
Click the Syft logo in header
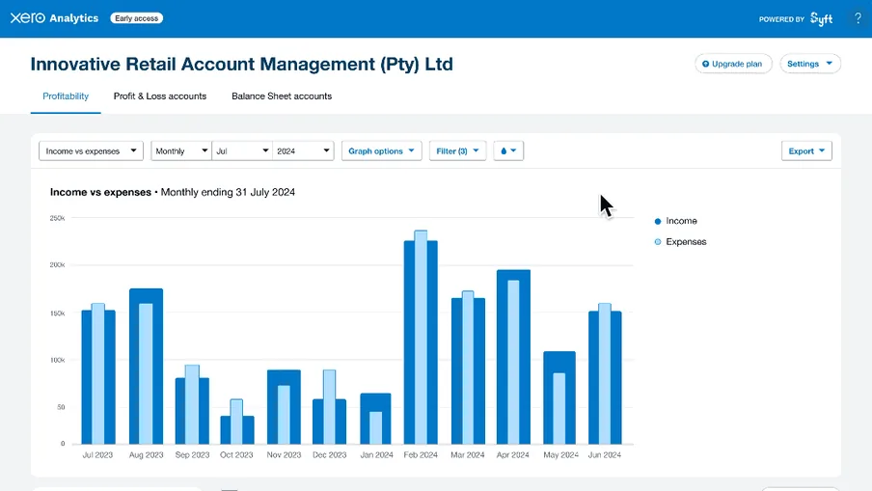coord(822,19)
